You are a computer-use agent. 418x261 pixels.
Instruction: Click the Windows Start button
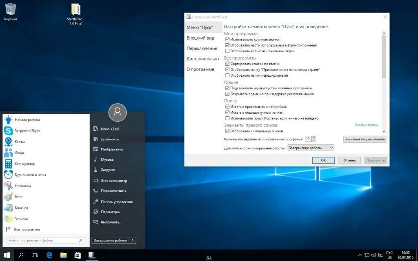coord(7,255)
